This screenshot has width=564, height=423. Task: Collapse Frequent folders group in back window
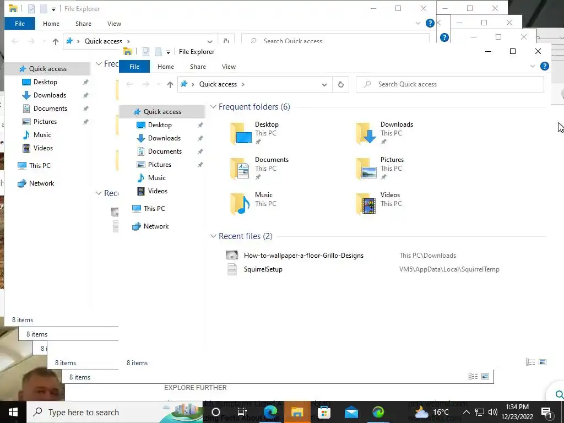tap(99, 64)
